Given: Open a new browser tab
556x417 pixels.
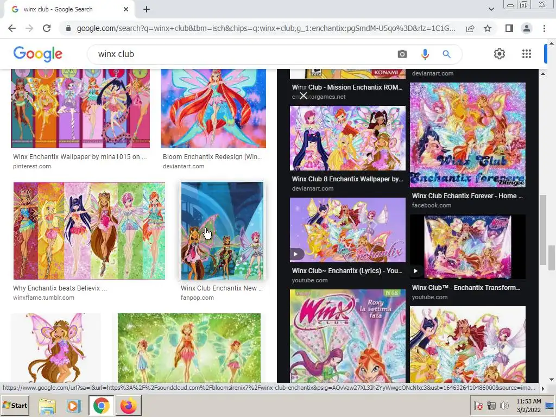Looking at the screenshot, I should pos(147,10).
